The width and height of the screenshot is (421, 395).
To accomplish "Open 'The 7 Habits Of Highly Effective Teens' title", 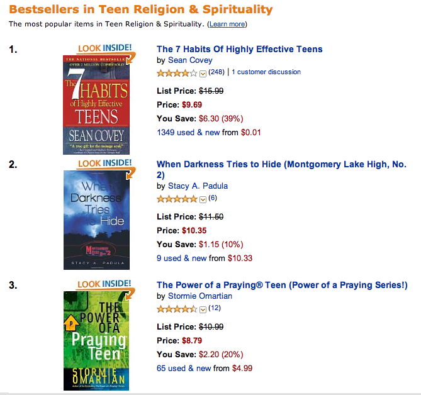I will pos(239,49).
